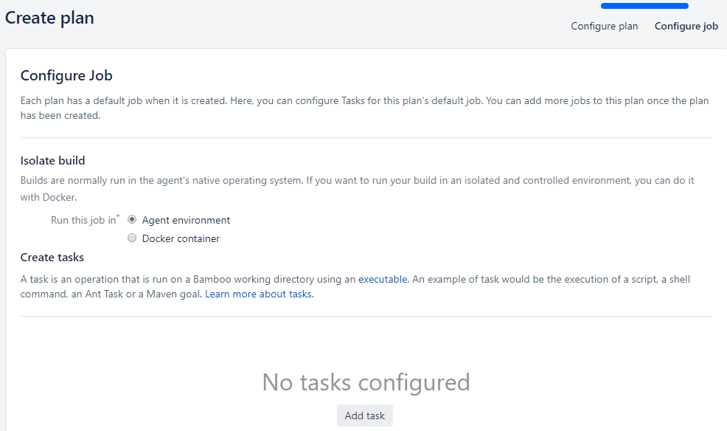Click the blue progress bar indicator

(x=644, y=5)
